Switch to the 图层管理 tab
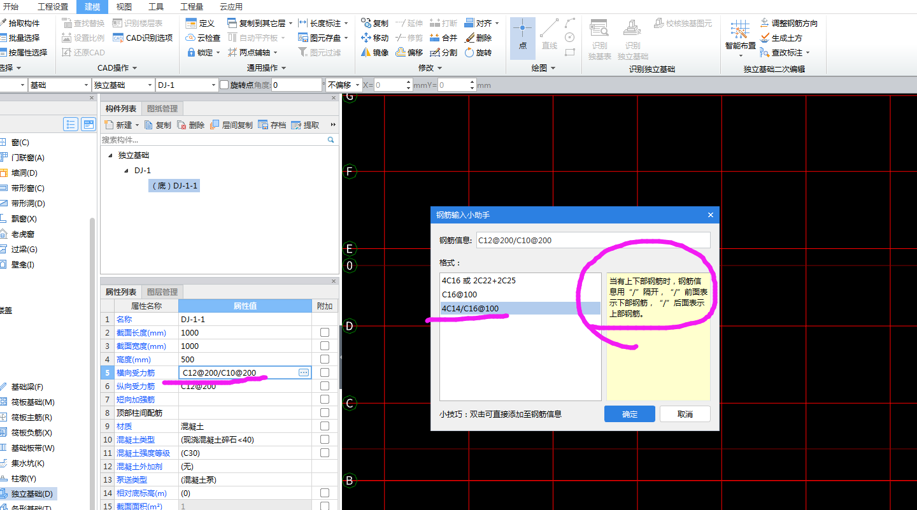The height and width of the screenshot is (510, 917). [x=162, y=292]
